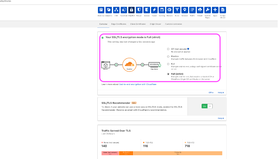Switch to the Client Certificates tab
Screen dimensions: 278x159
[x=138, y=24]
